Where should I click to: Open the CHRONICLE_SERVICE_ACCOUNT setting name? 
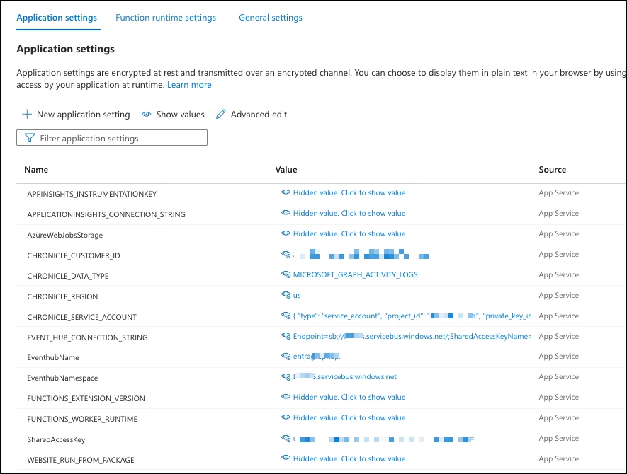pos(82,317)
